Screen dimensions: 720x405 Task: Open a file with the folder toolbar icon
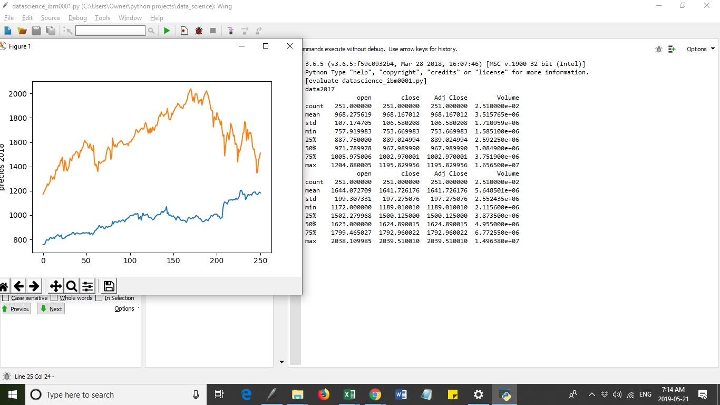click(22, 31)
